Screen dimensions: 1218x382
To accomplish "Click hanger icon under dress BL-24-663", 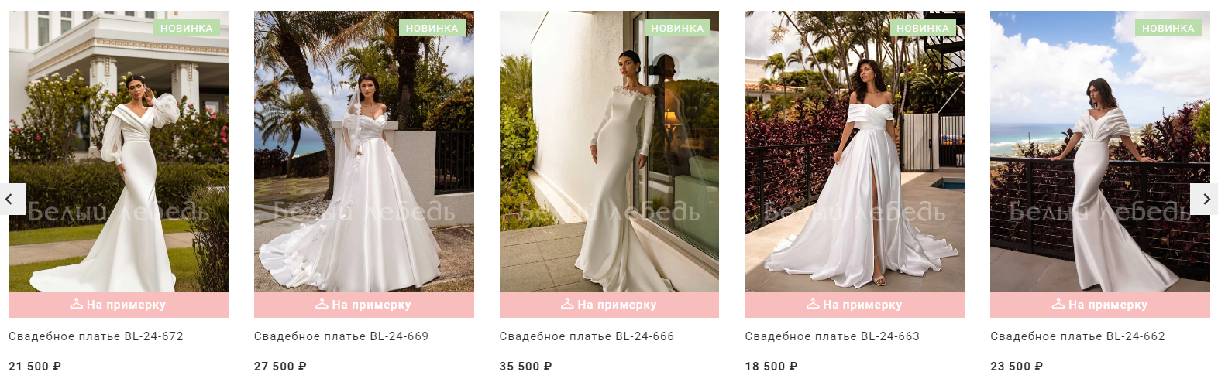I will [813, 304].
